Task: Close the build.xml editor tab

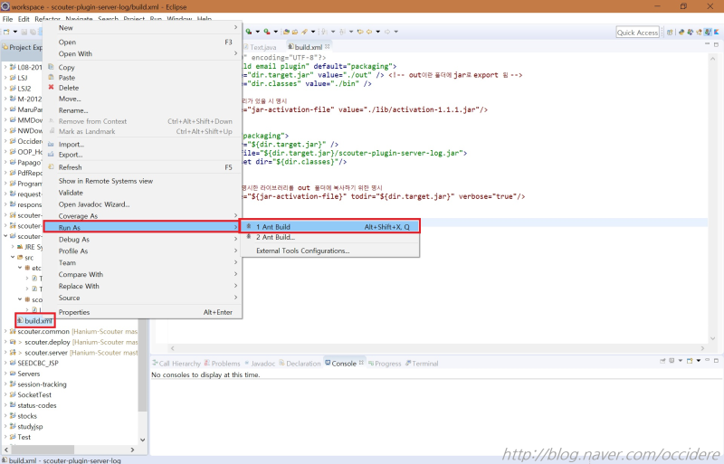Action: pyautogui.click(x=328, y=47)
